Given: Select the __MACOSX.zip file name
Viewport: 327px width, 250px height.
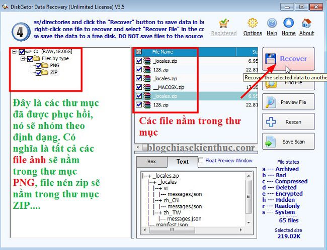Looking at the screenshot, I should (169, 87).
